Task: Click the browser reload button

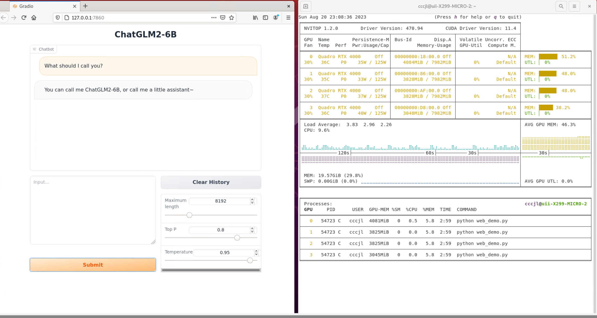Action: tap(24, 18)
